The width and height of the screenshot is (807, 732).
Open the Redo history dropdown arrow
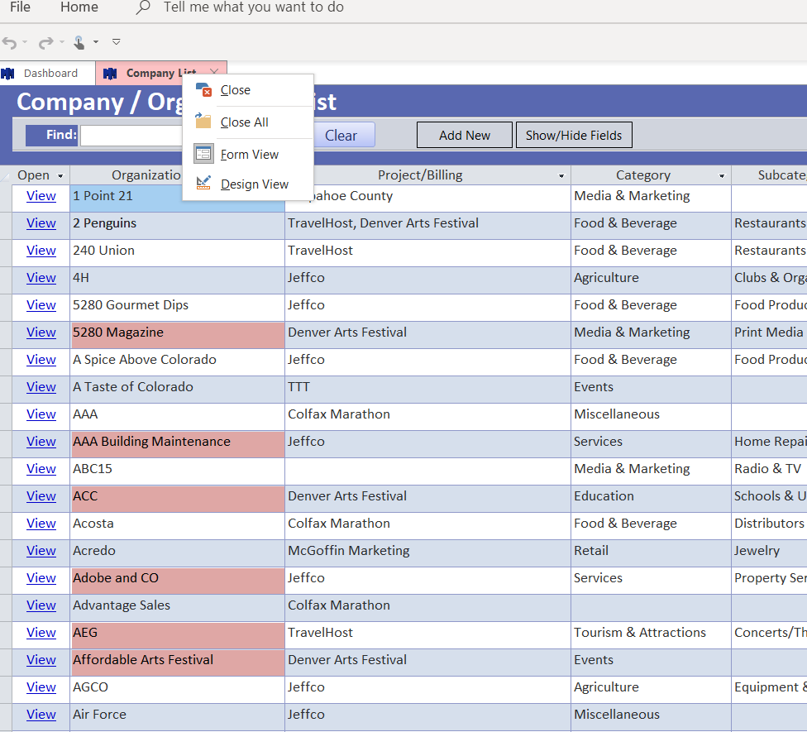[x=62, y=42]
